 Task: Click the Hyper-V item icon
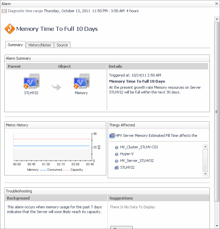click(116, 154)
